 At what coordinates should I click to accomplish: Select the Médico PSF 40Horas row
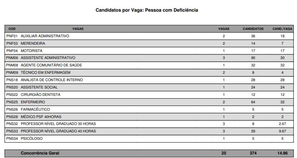point(41,116)
